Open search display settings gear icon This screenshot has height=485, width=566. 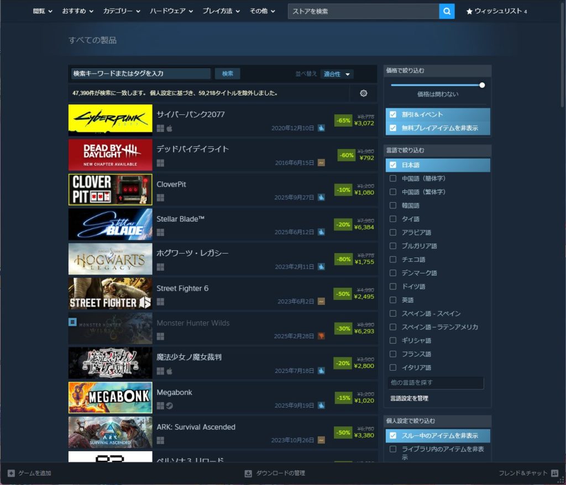coord(363,93)
